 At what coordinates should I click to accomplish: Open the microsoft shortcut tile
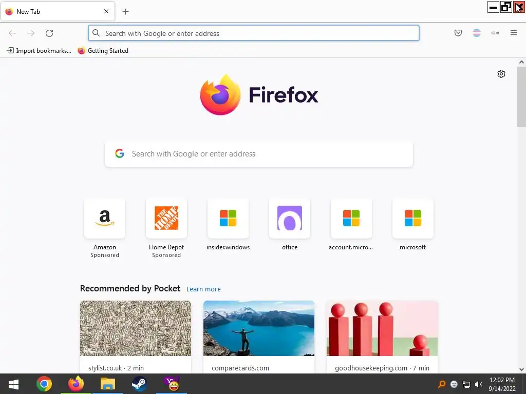click(x=413, y=219)
